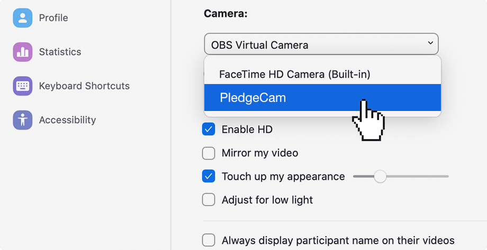
Task: Switch to the Statistics section label
Action: pyautogui.click(x=60, y=52)
